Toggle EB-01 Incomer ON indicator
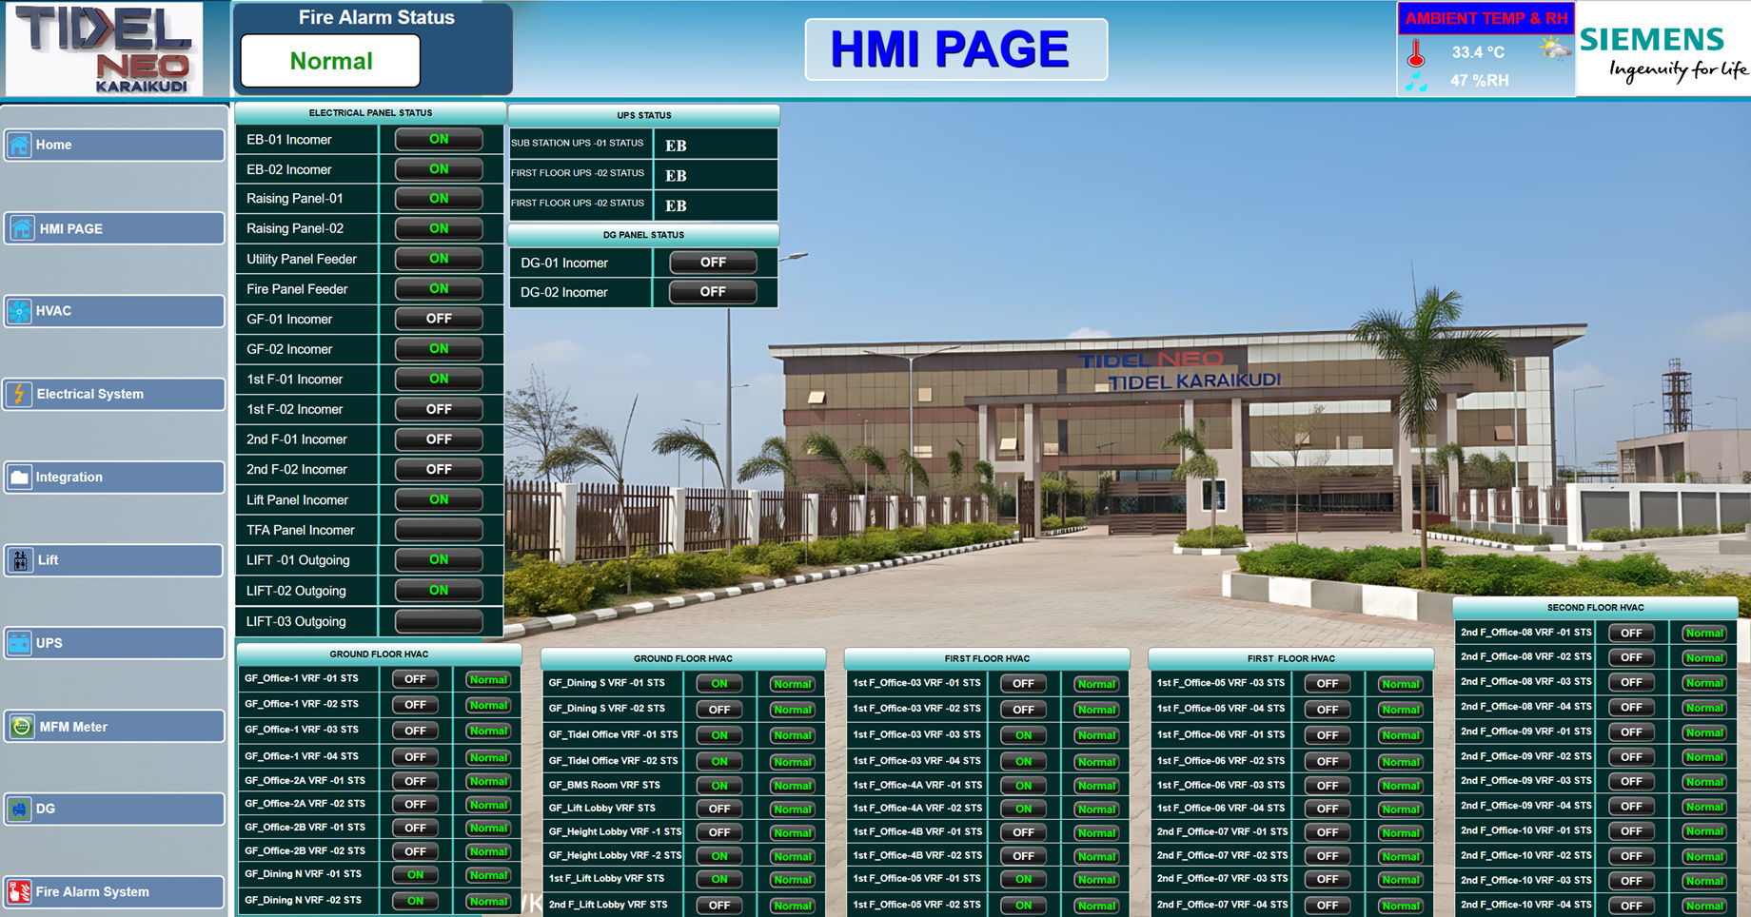 439,139
